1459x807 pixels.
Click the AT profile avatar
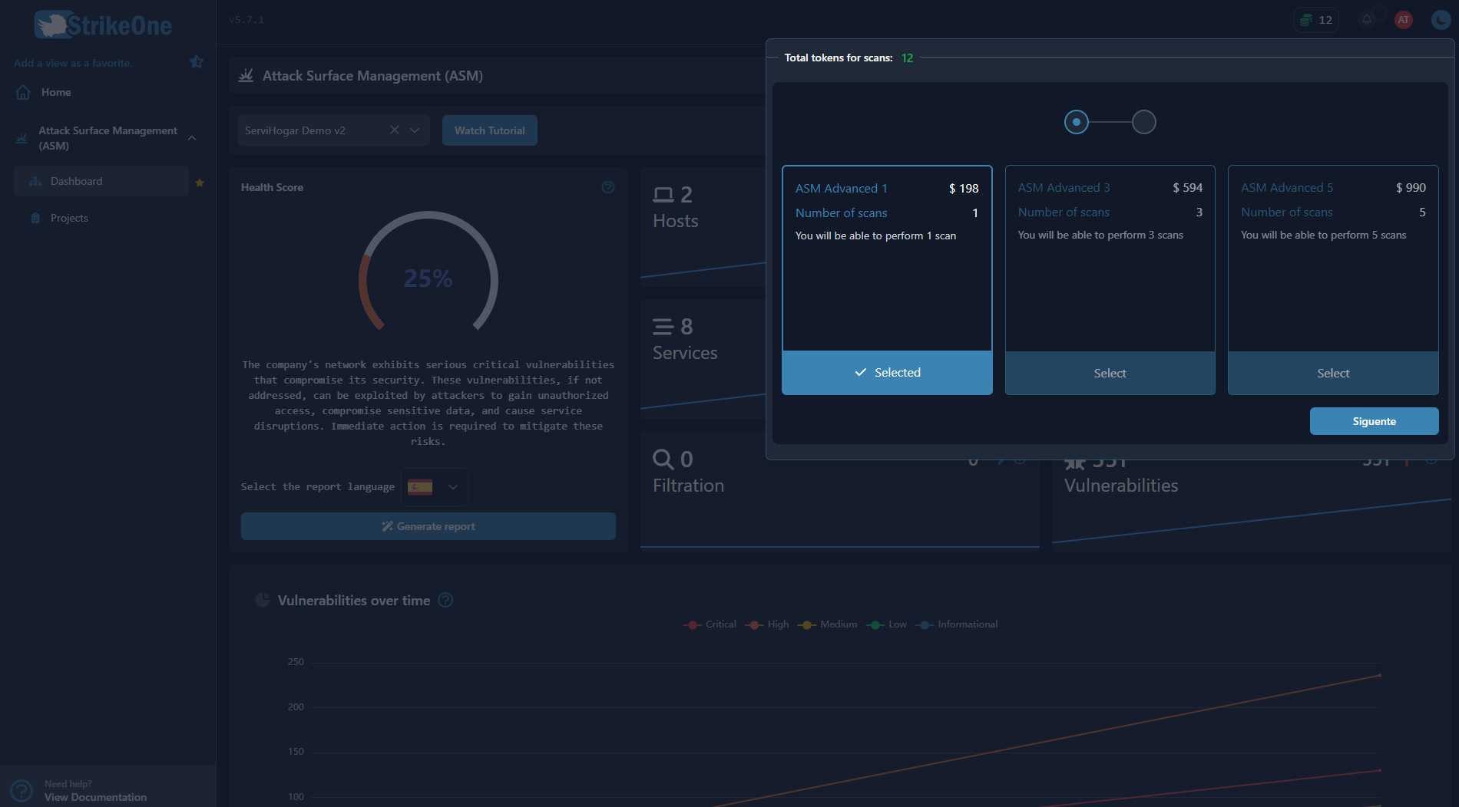click(x=1403, y=19)
